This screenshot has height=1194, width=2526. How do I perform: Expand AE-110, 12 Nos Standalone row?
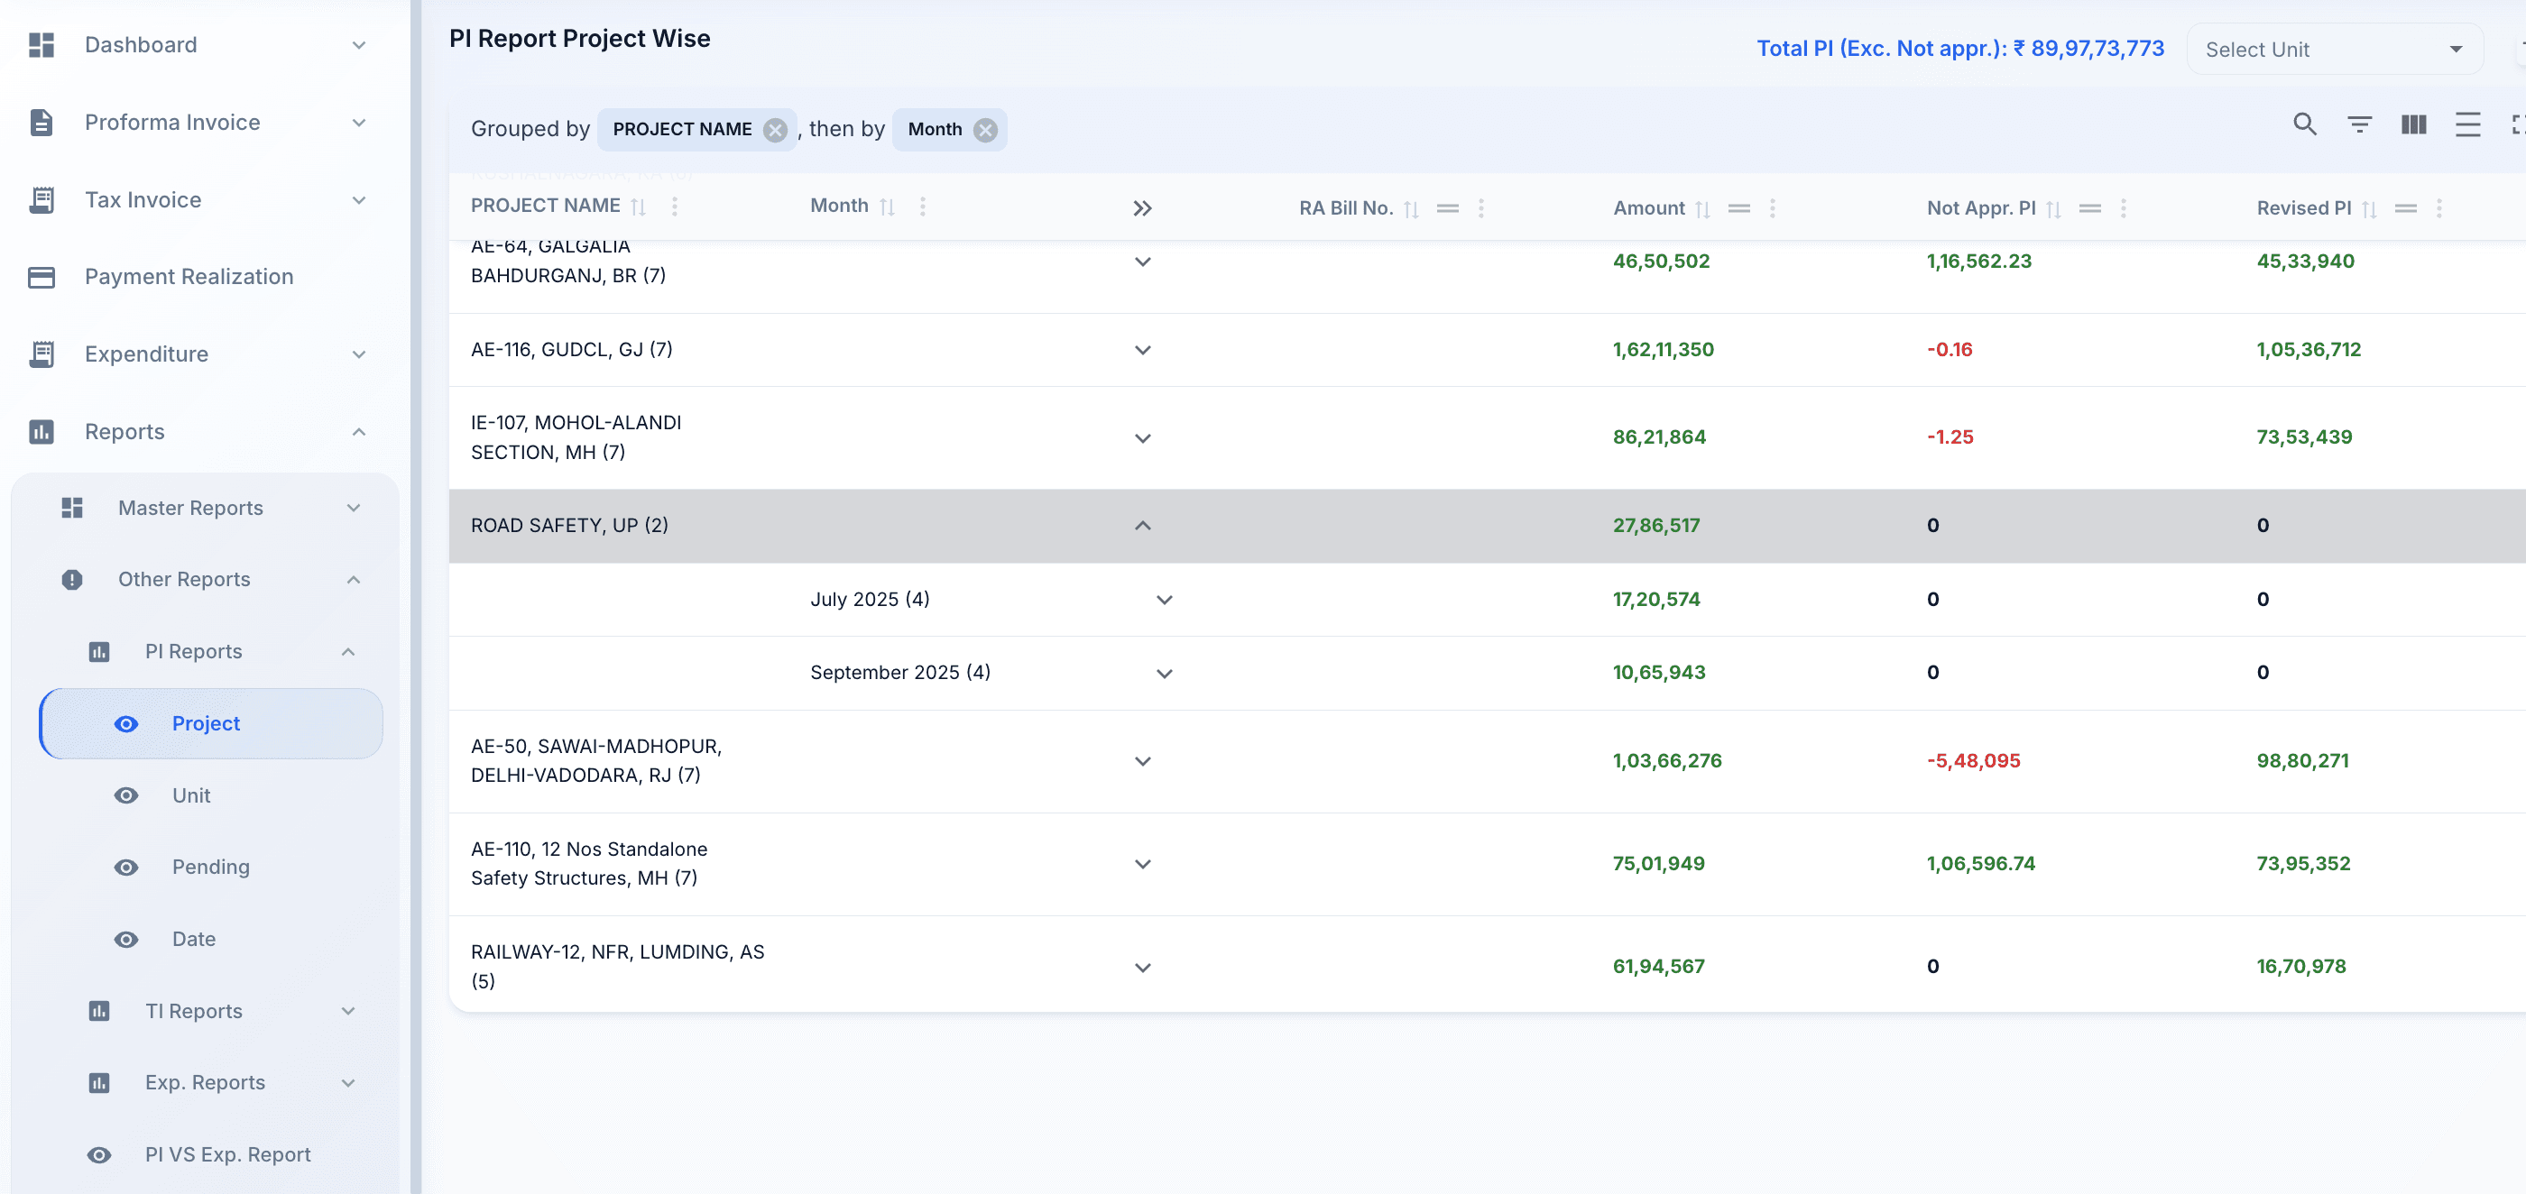(1142, 865)
